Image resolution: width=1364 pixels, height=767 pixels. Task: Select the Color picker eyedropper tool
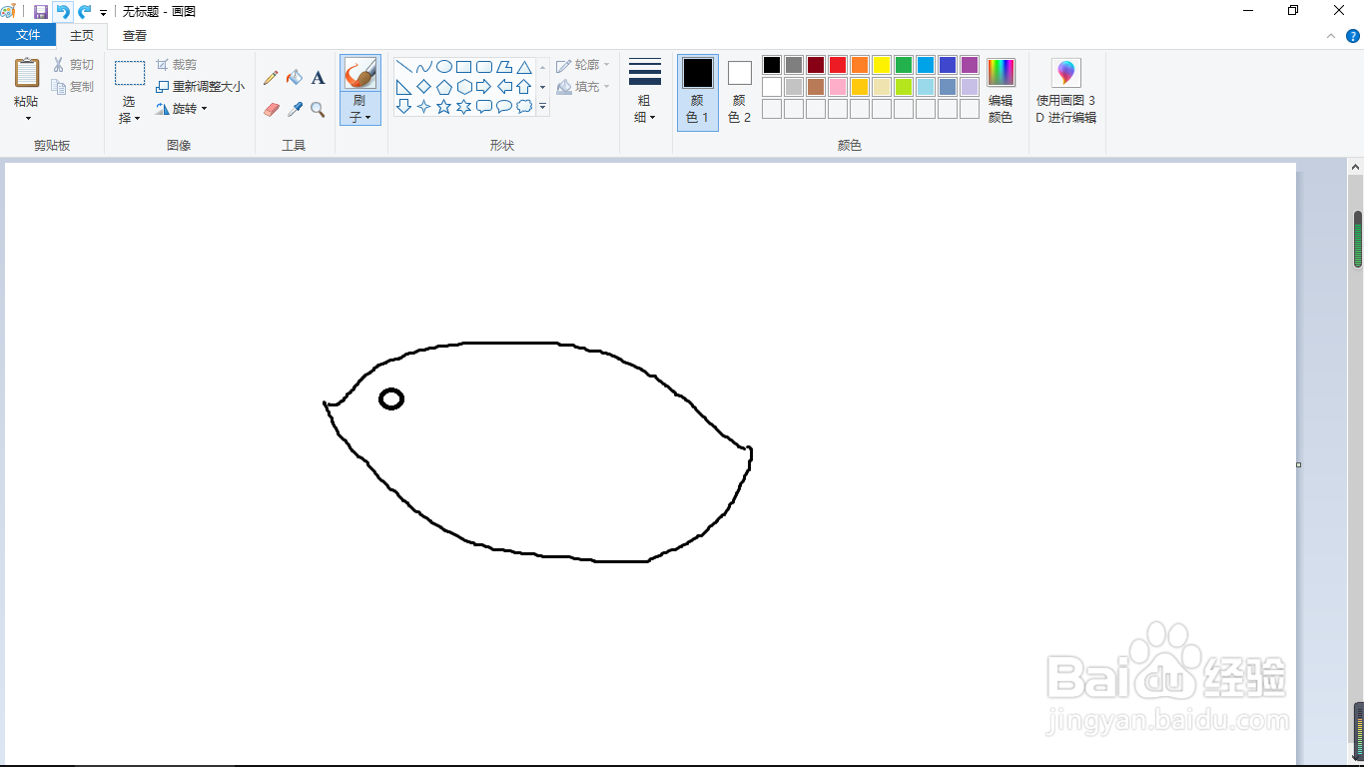tap(295, 110)
